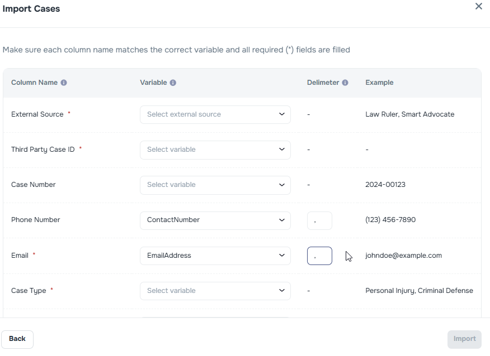Click the info icon beside Variable header
This screenshot has width=490, height=356.
(x=172, y=82)
